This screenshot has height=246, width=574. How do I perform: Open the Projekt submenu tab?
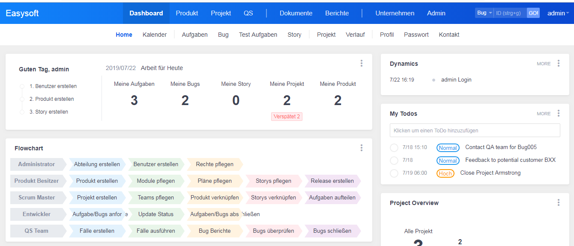click(x=326, y=35)
